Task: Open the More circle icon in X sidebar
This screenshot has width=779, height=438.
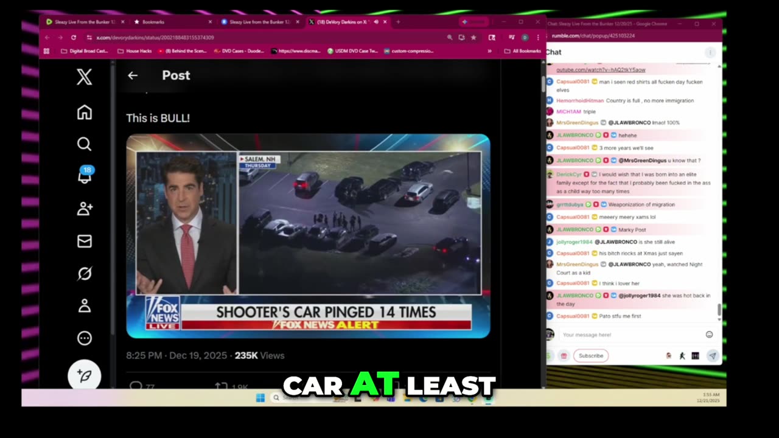Action: (85, 338)
